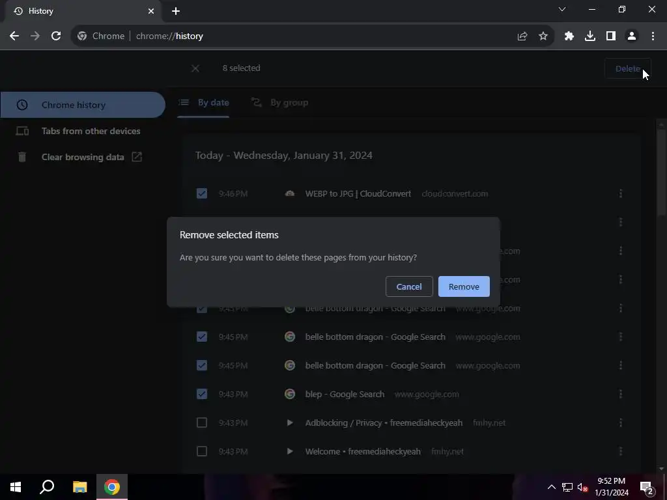
Task: Open the Windows Start menu
Action: tap(16, 487)
